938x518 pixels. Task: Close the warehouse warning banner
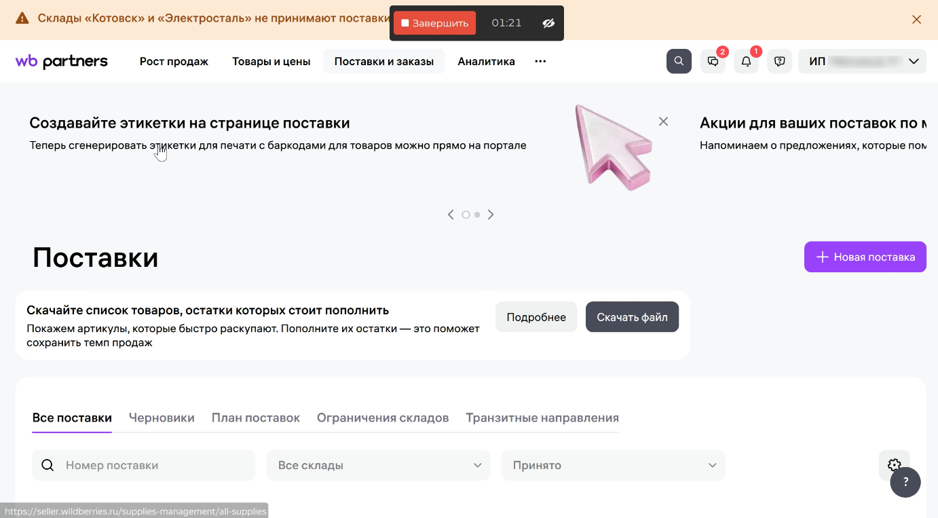tap(916, 20)
